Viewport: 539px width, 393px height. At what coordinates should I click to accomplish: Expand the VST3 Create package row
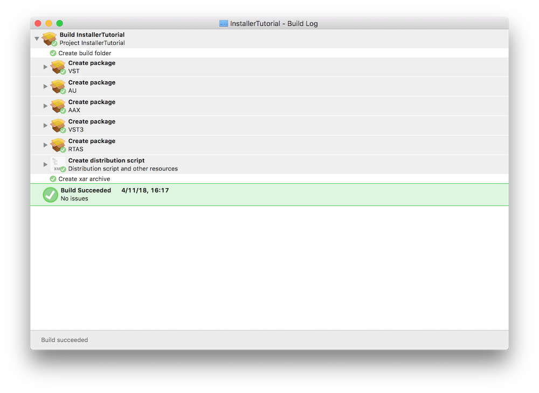point(45,125)
